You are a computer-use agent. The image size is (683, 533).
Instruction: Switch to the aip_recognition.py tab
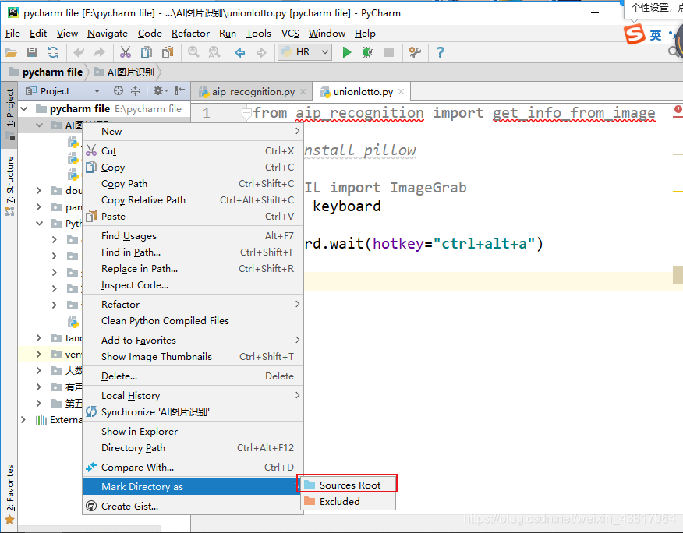tap(249, 91)
